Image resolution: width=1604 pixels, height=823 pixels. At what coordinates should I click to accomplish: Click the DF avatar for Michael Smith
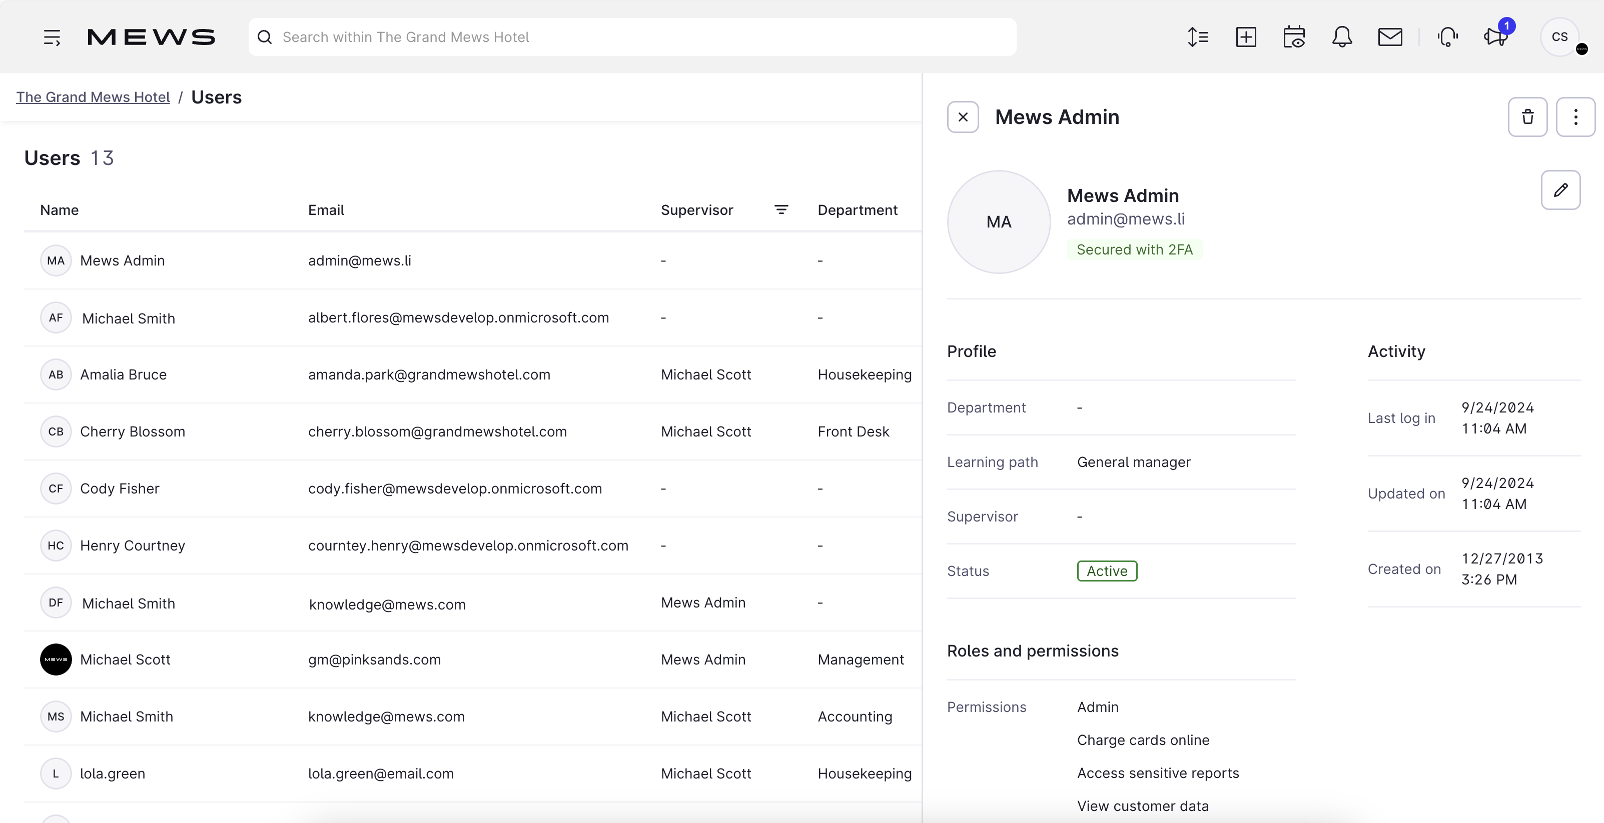56,603
